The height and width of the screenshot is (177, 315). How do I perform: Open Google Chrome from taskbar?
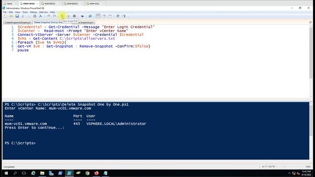point(88,173)
